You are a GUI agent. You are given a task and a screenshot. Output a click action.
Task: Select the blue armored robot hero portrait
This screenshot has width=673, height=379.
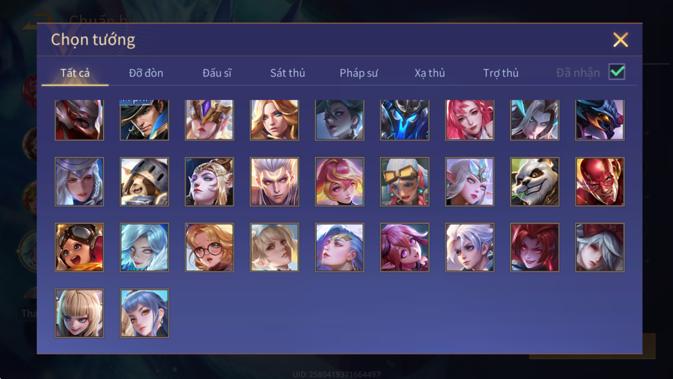pos(405,120)
